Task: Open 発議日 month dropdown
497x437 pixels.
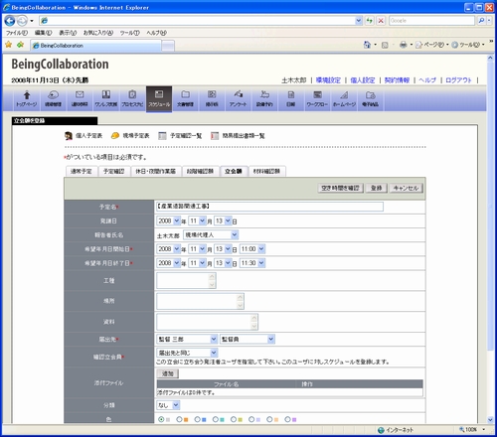Action: point(197,220)
